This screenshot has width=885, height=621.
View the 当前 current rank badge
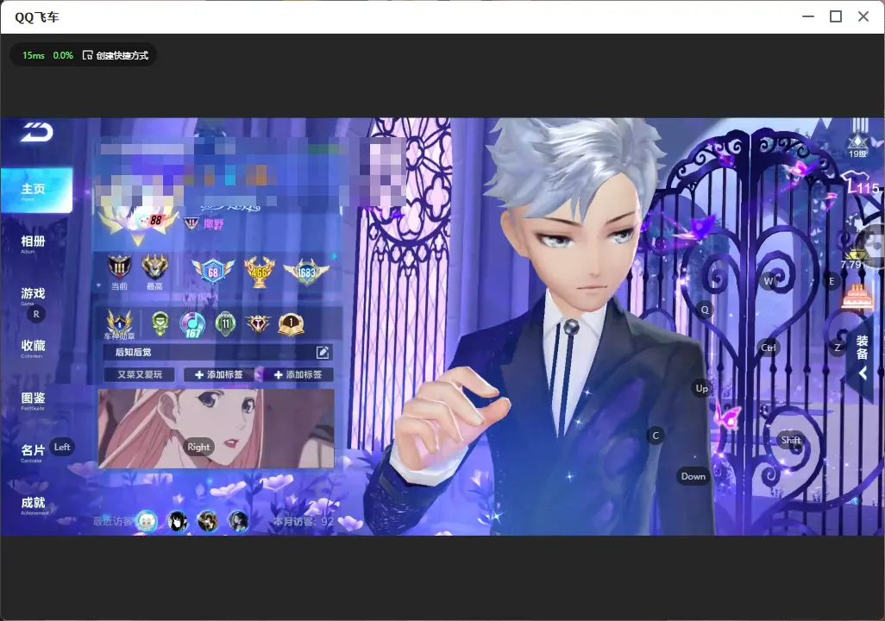point(119,271)
